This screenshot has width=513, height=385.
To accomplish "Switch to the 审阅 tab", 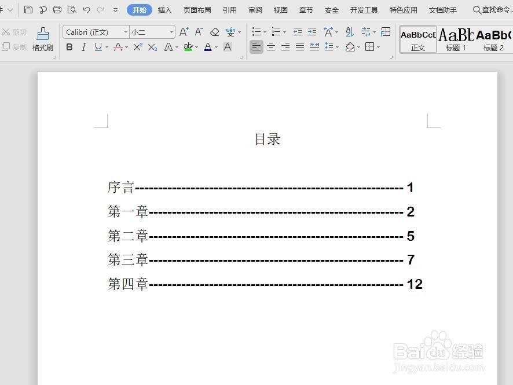I will pyautogui.click(x=255, y=10).
